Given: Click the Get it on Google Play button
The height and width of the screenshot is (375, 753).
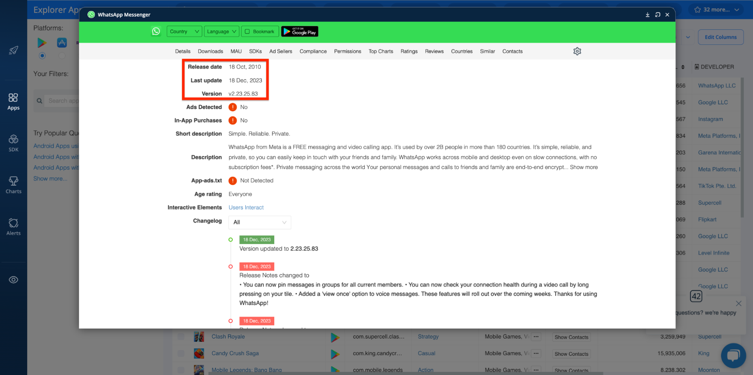Looking at the screenshot, I should click(300, 32).
